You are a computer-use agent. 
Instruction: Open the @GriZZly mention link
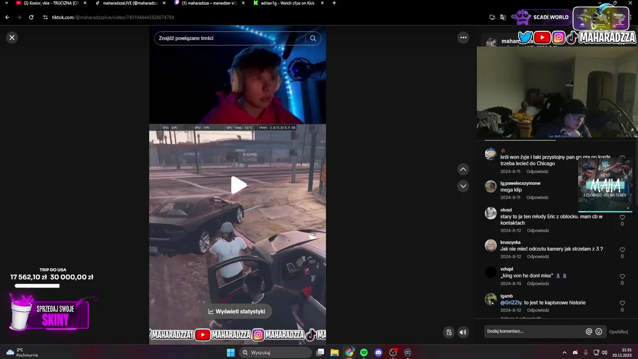(x=511, y=303)
